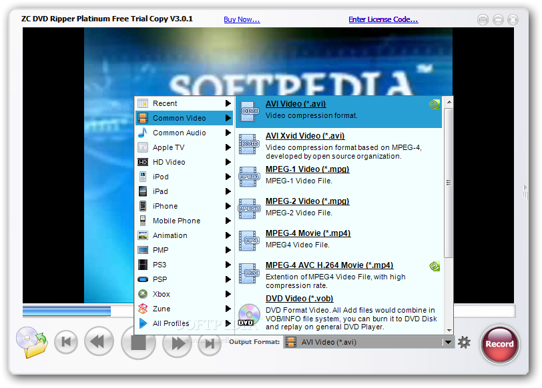Open the PS3 category
This screenshot has height=388, width=542.
pos(184,265)
